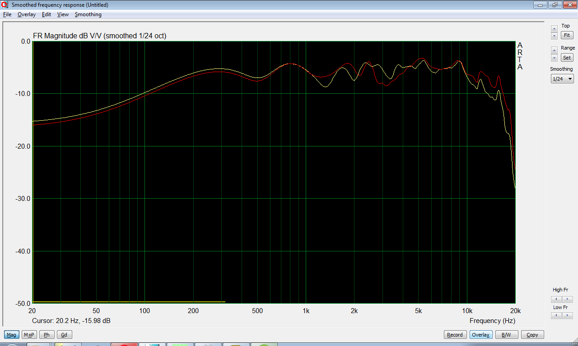Click the 500 frequency axis label
This screenshot has height=346, width=578.
point(257,311)
